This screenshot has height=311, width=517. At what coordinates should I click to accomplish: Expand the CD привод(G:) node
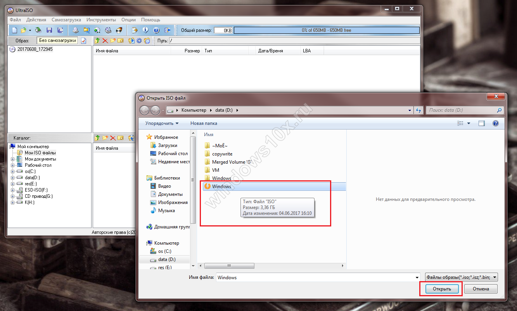point(13,196)
